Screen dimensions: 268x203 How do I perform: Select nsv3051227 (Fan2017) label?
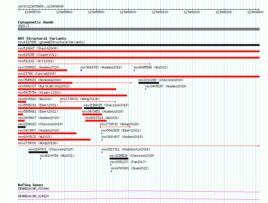pos(128,162)
